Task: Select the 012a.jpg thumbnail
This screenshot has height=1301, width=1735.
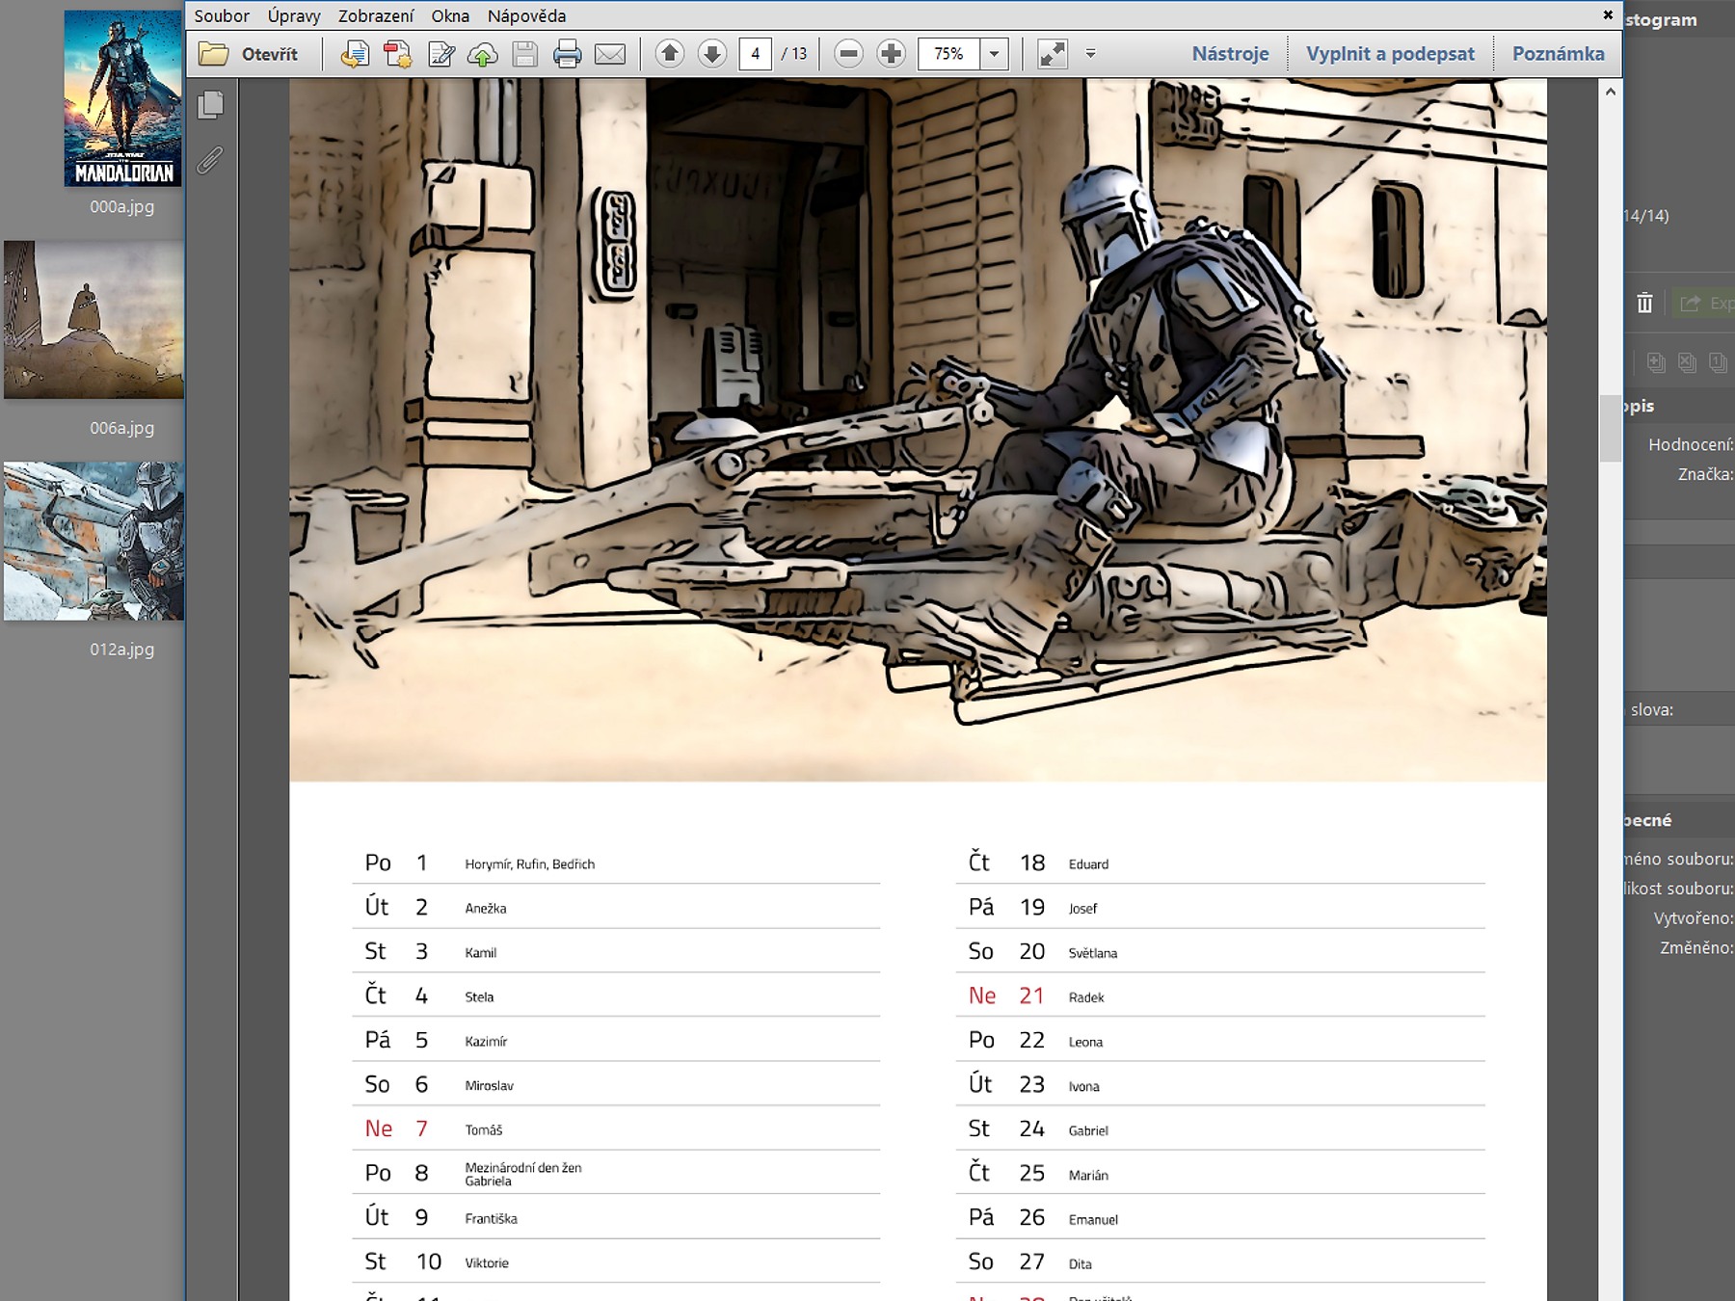Action: (94, 542)
